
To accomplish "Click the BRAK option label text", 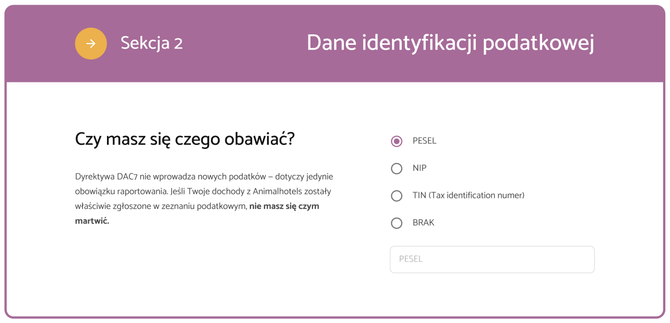I will 423,222.
